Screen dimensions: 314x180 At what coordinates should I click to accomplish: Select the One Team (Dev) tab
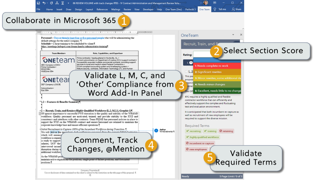[x=173, y=9]
